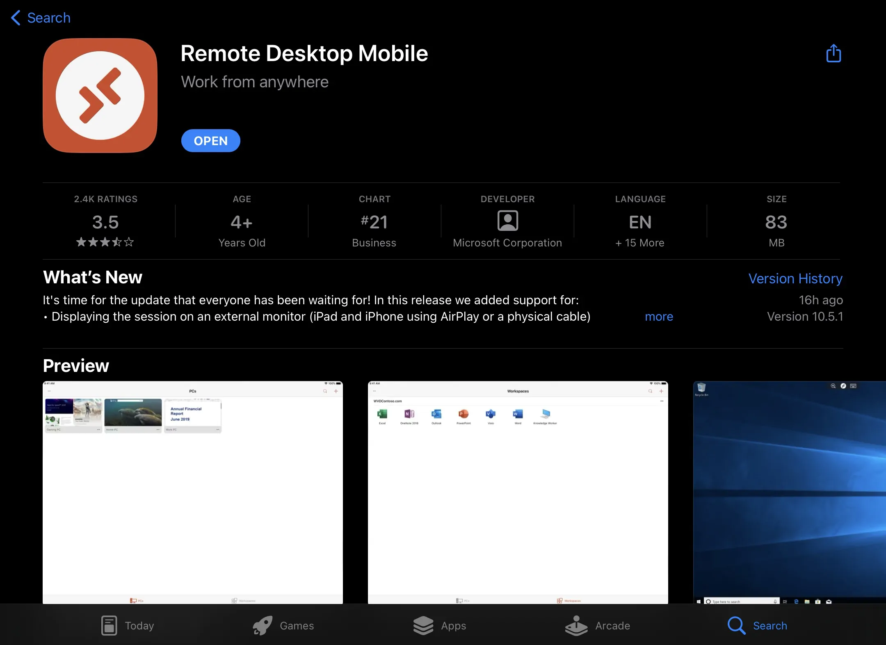Open the PCs preview screenshot
The image size is (886, 645).
click(193, 492)
